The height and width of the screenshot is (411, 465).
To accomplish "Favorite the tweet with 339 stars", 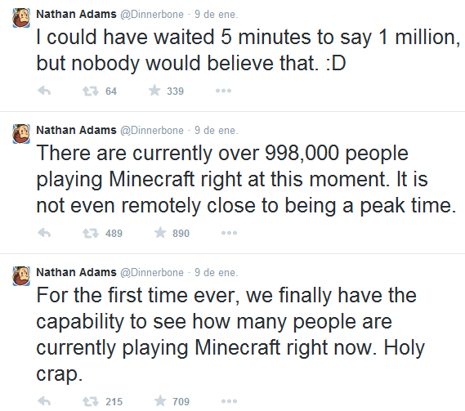I will click(x=154, y=91).
